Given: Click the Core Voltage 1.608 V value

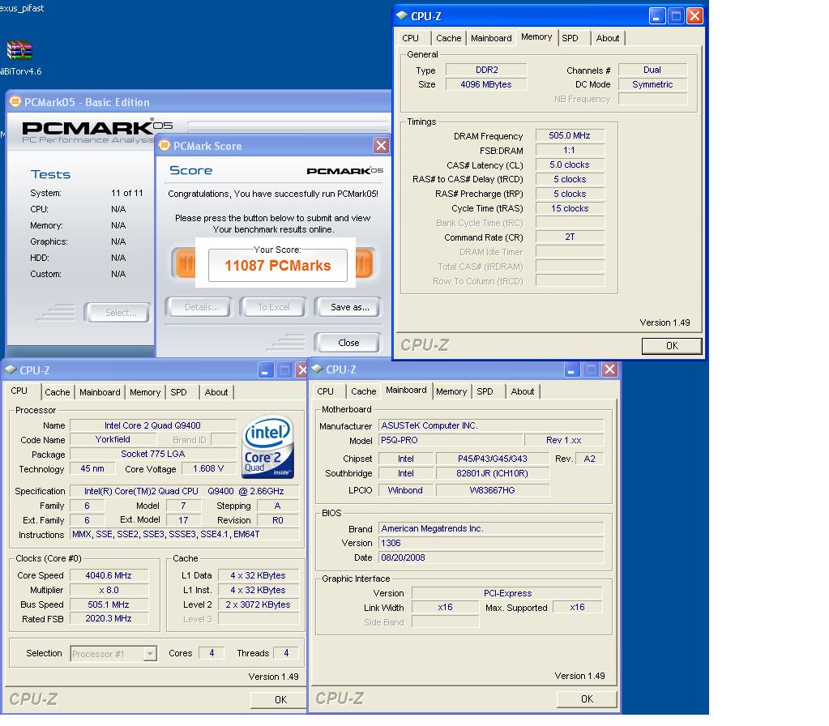Looking at the screenshot, I should pos(208,468).
